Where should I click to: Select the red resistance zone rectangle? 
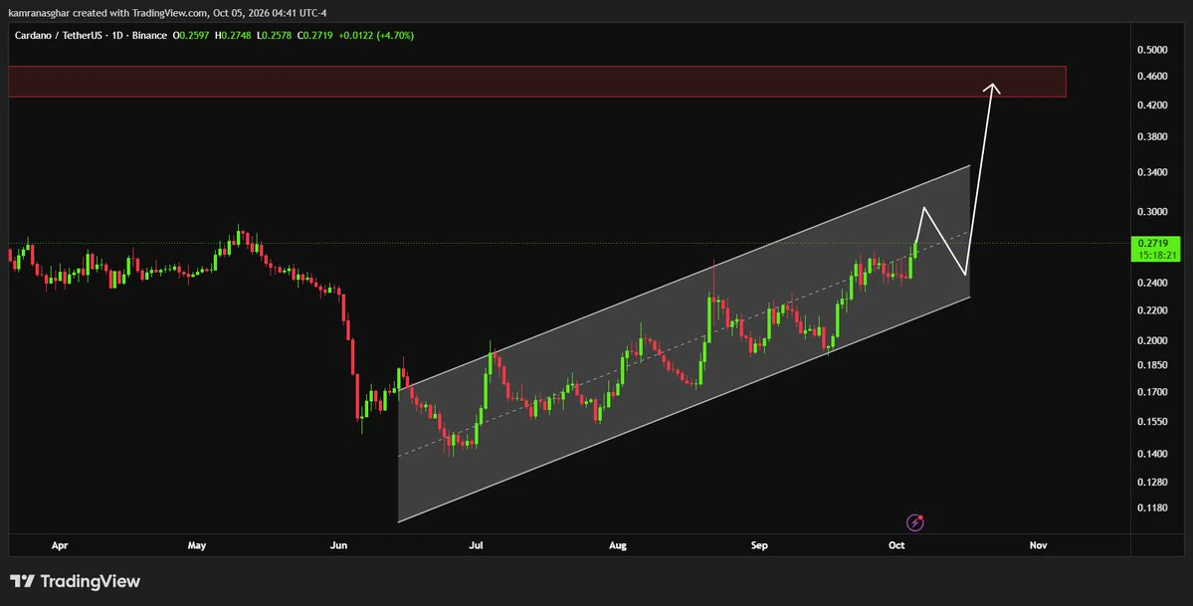point(537,82)
